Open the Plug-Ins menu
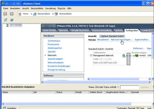 pos(61,8)
